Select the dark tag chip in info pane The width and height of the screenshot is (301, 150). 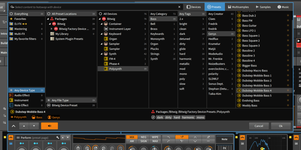160,117
